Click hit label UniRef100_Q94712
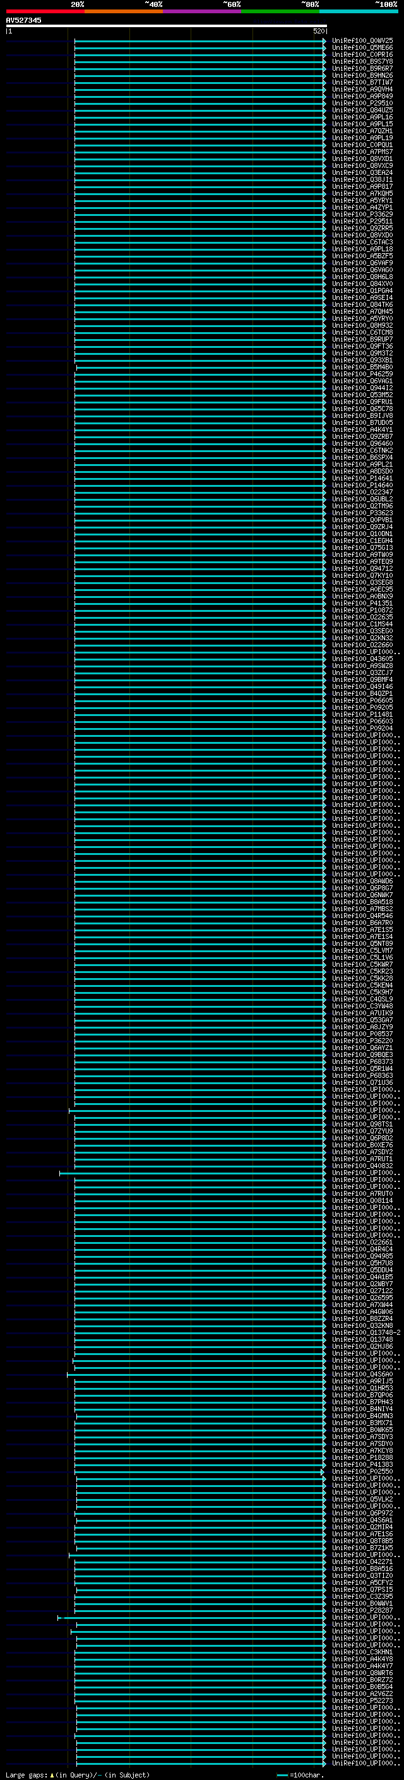 click(362, 568)
